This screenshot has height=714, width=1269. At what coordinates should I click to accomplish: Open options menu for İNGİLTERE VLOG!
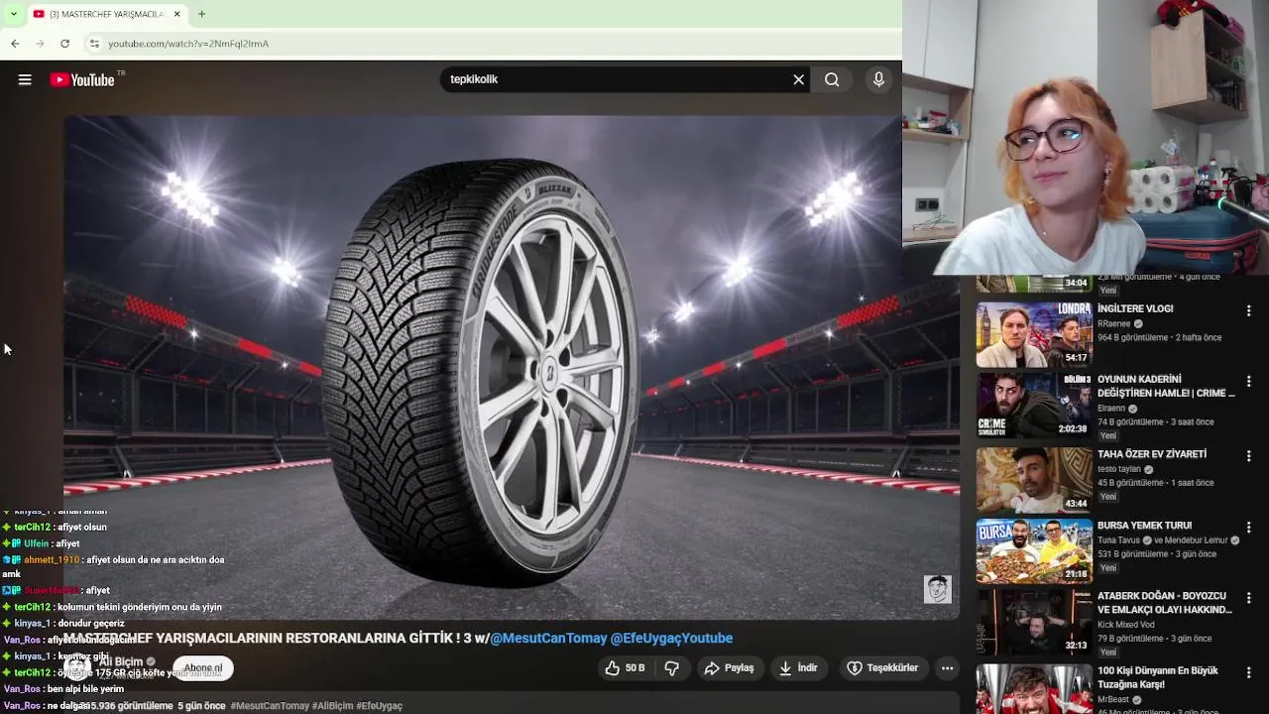click(1248, 310)
